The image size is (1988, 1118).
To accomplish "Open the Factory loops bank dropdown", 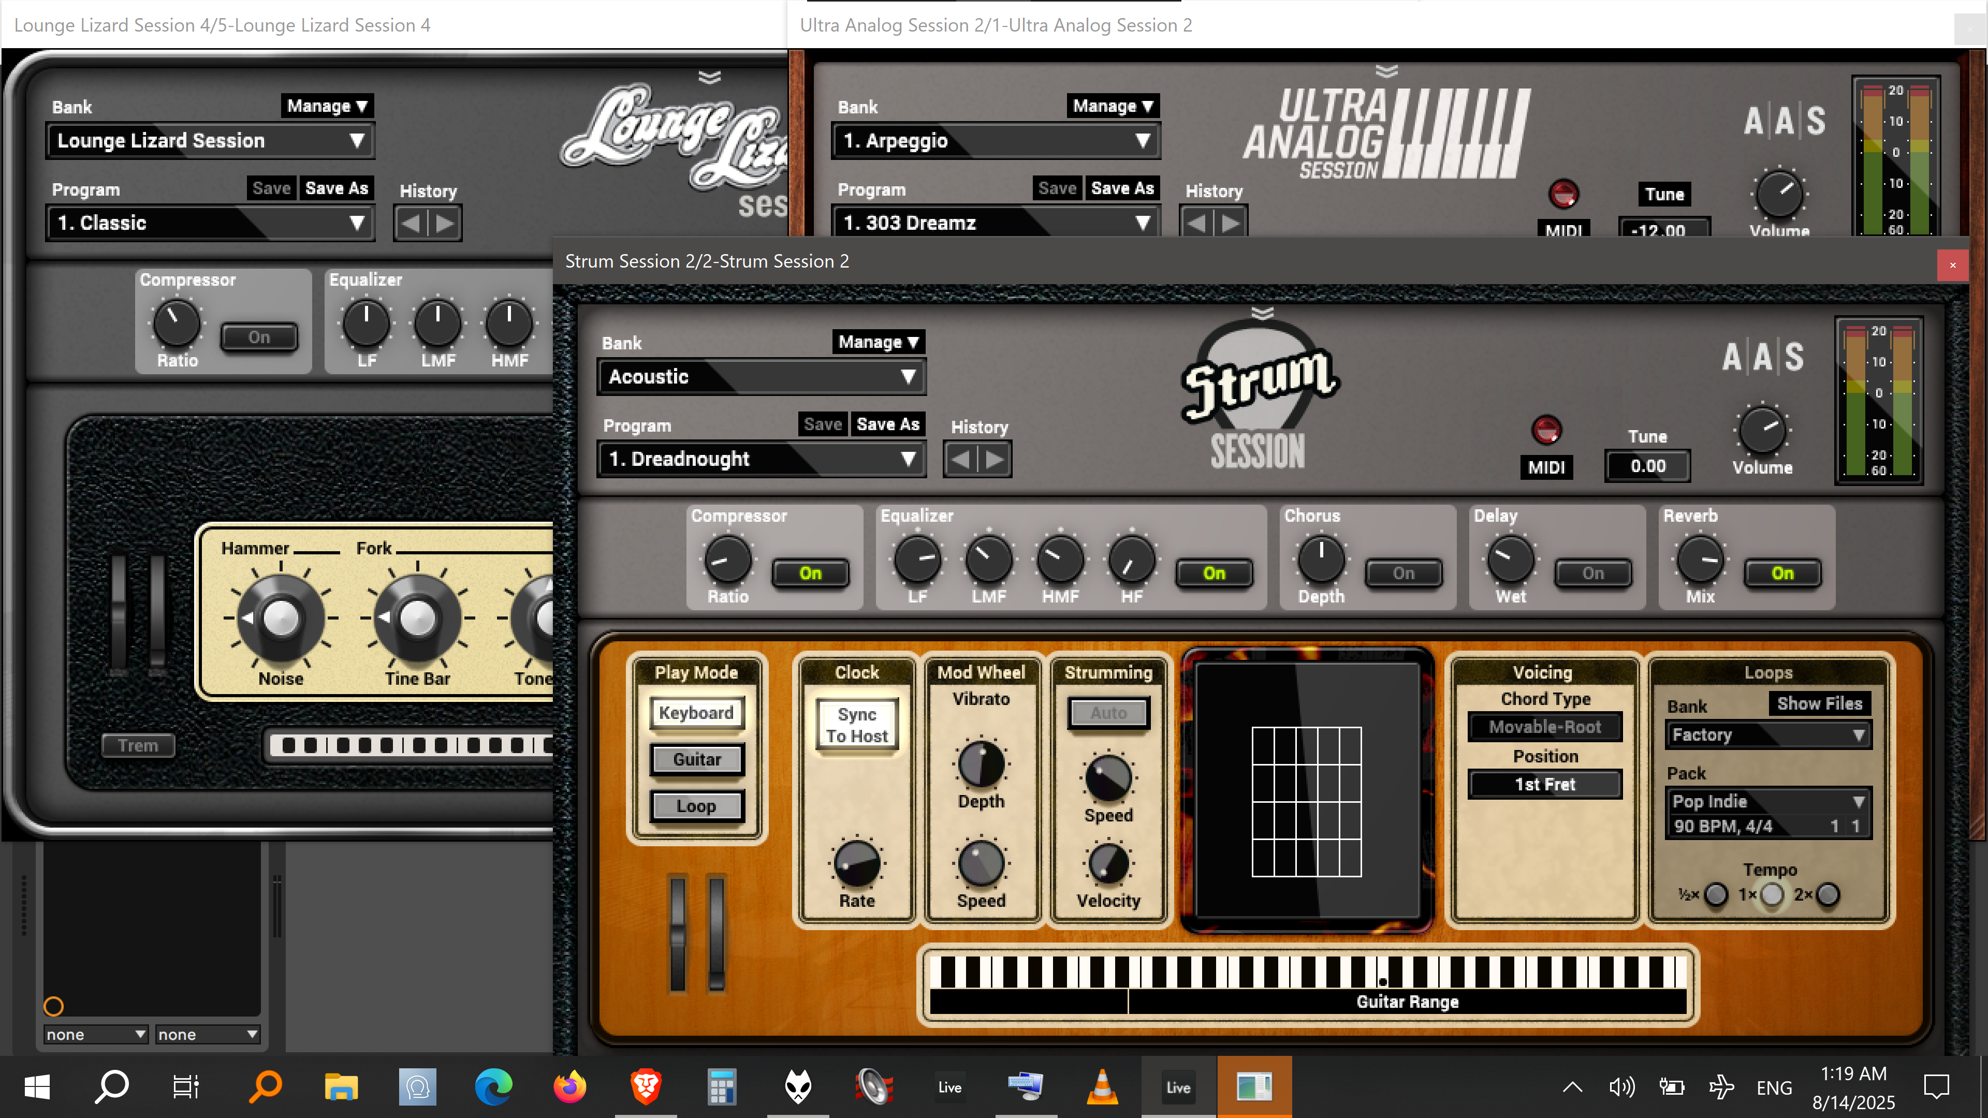I will [x=1768, y=734].
